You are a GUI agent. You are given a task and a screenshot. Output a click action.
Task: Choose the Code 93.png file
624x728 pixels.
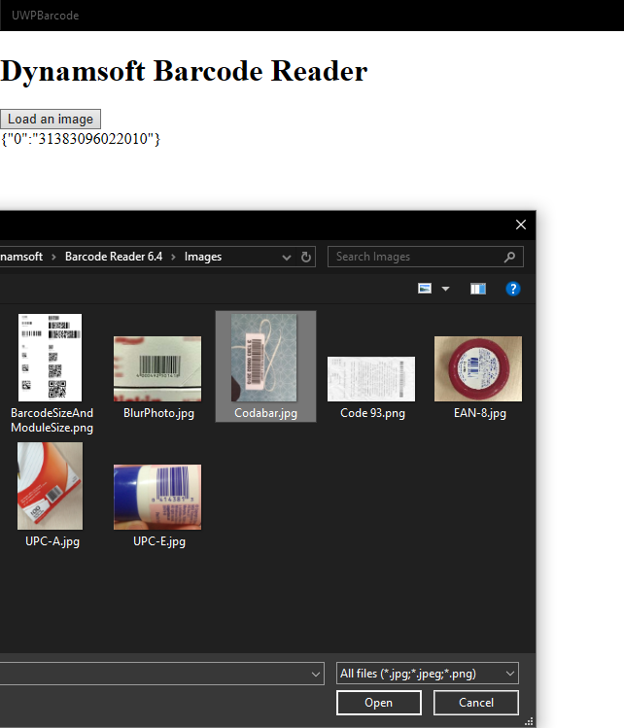pos(372,378)
